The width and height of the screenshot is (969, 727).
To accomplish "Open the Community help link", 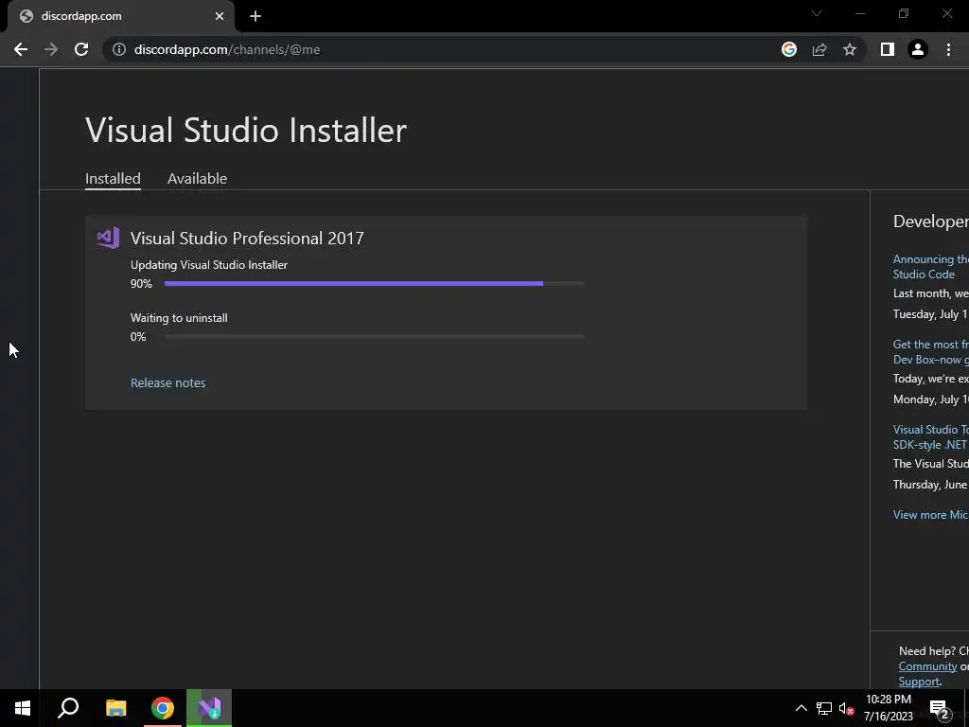I will 927,666.
